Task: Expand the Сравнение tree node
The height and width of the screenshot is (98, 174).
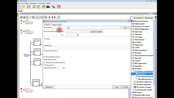Action: (x=132, y=45)
